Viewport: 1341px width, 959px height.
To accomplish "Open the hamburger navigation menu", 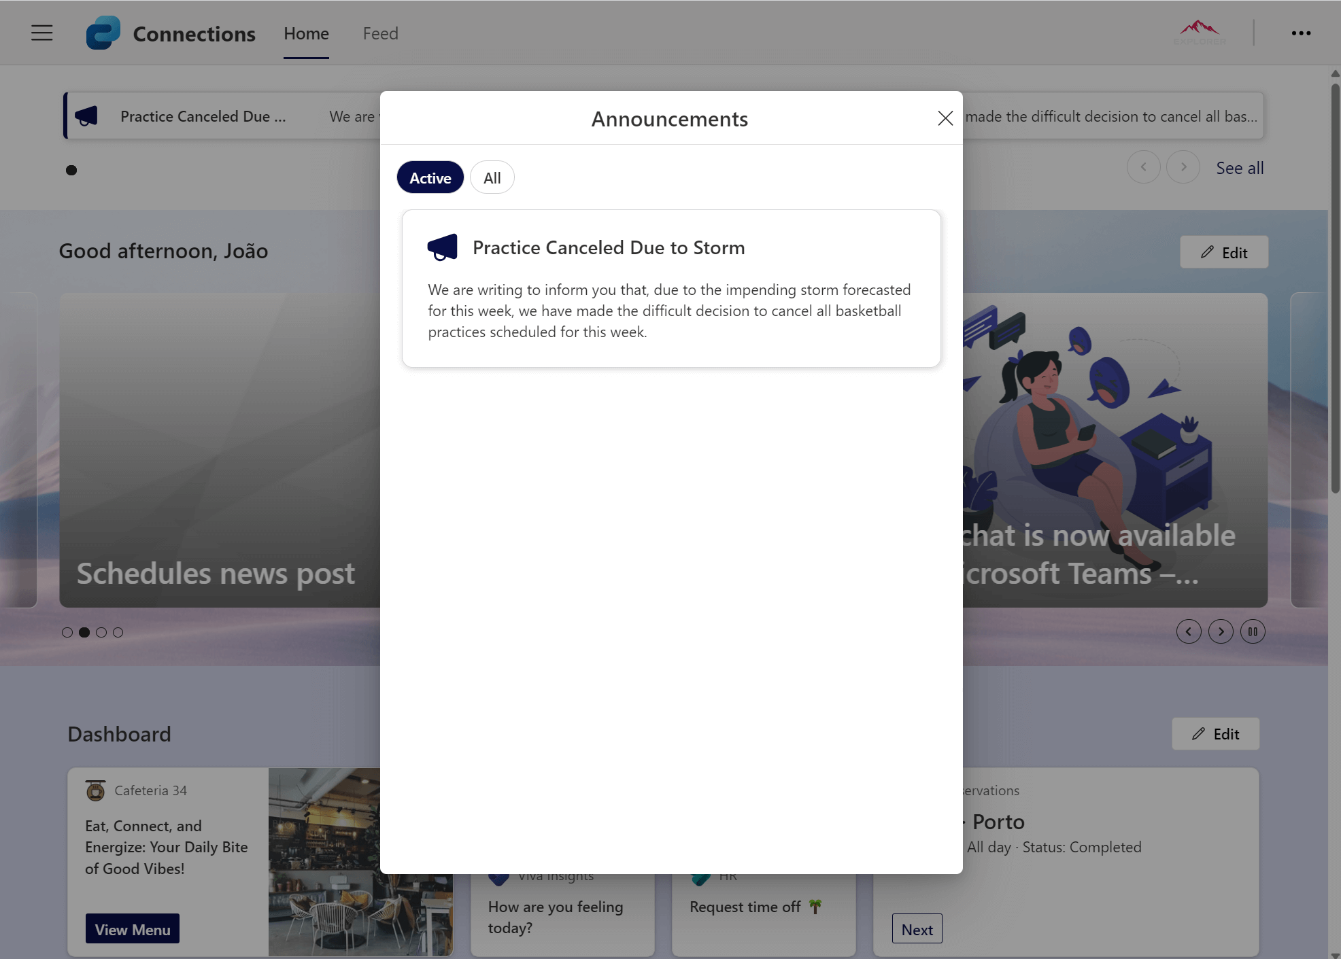I will [41, 32].
